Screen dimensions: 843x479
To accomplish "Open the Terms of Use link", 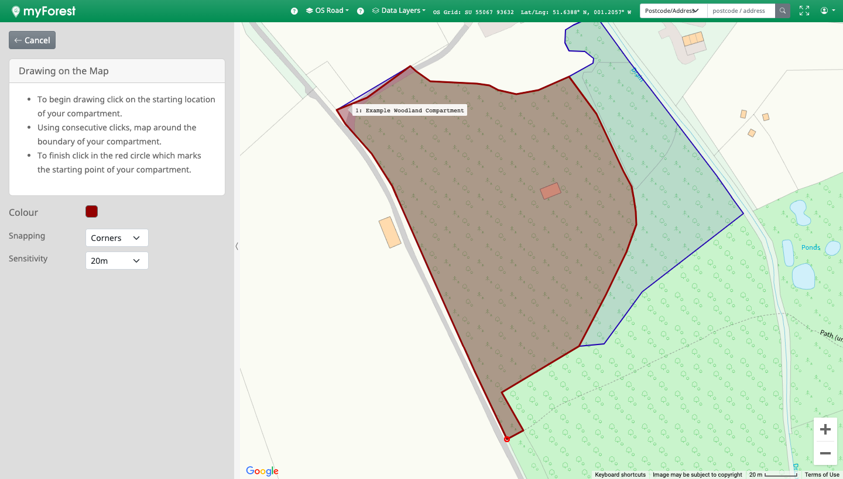I will coord(821,474).
